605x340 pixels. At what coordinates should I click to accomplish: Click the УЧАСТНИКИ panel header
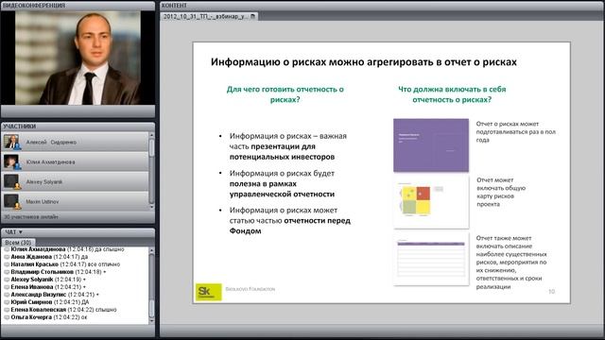(78, 126)
